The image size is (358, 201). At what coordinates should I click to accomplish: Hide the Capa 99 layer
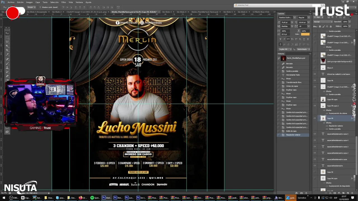pyautogui.click(x=315, y=118)
